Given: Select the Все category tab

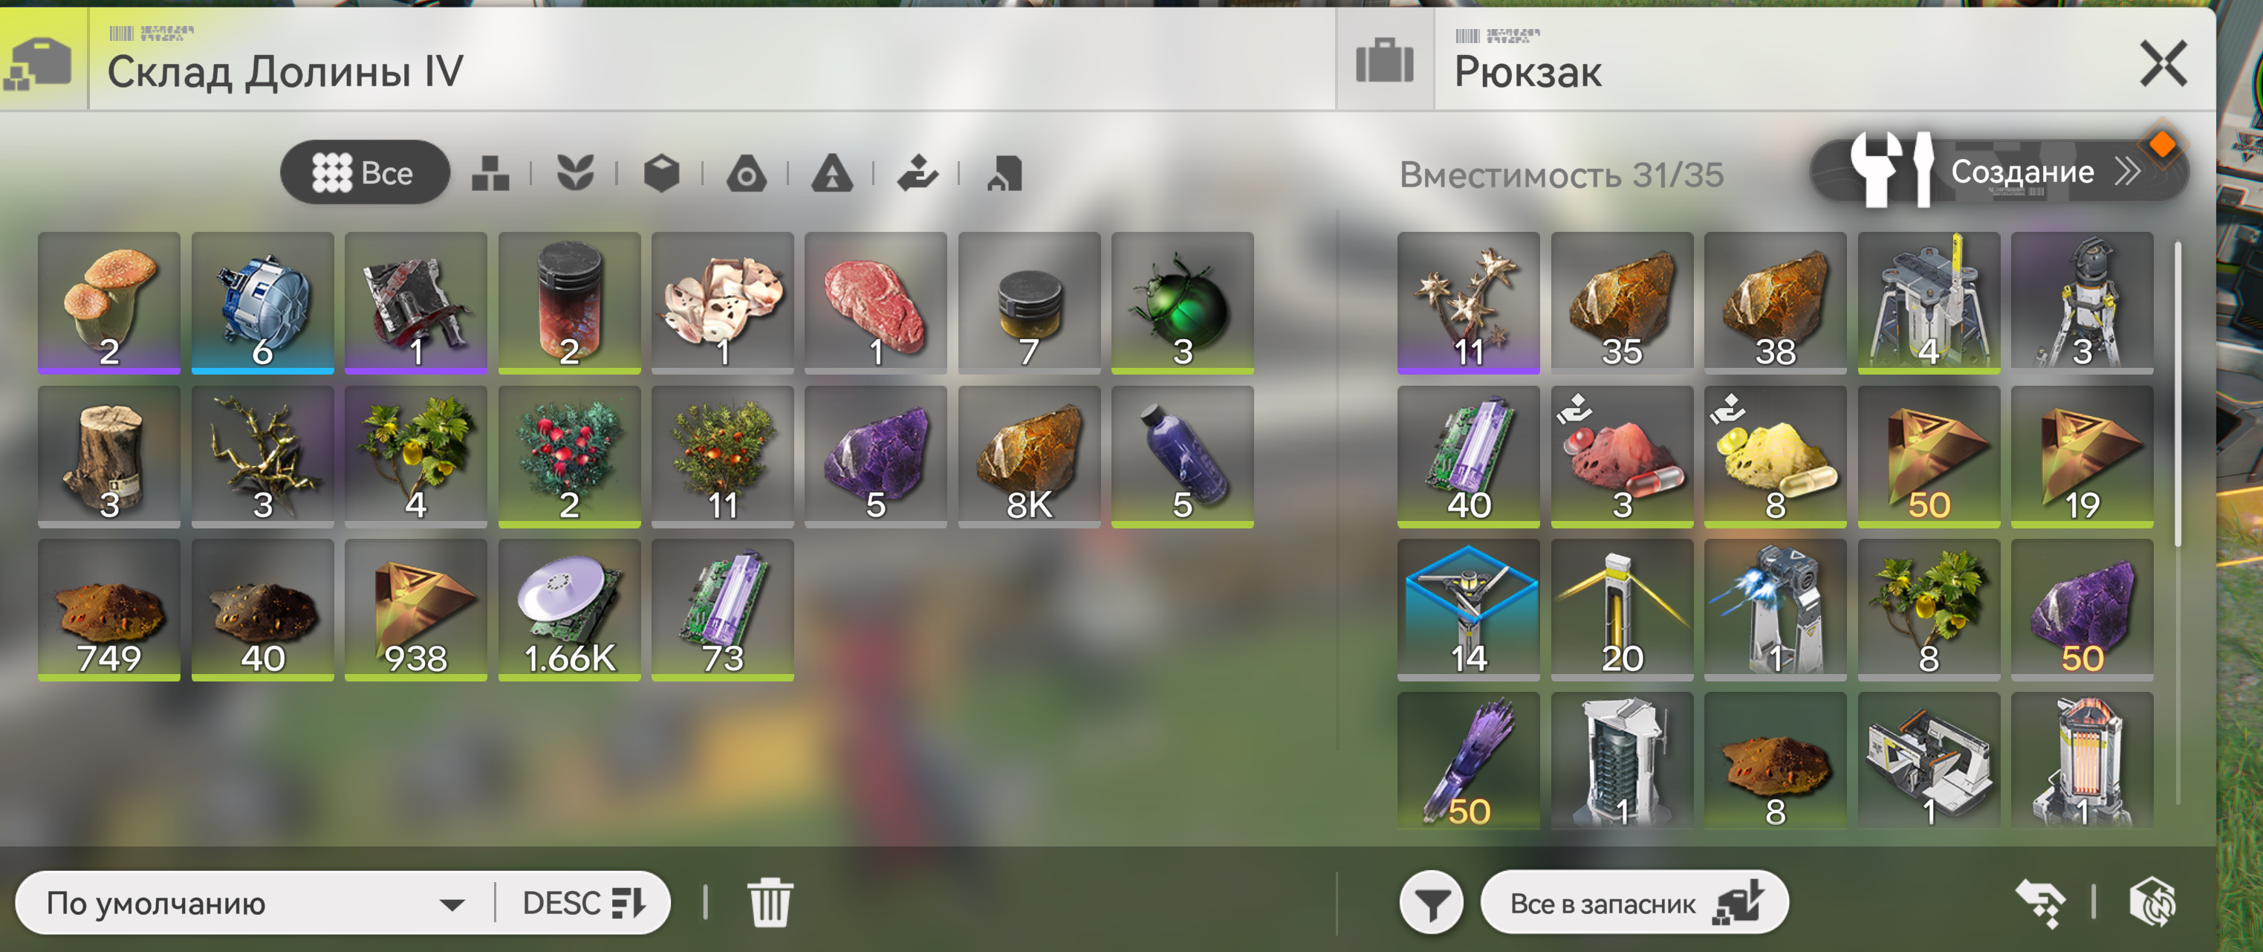Looking at the screenshot, I should click(x=365, y=172).
